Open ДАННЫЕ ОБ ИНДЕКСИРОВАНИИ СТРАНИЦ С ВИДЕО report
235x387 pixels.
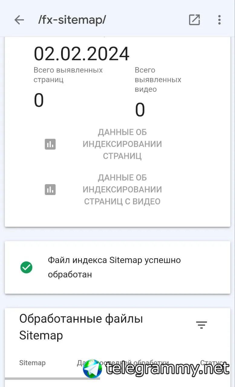tap(122, 190)
